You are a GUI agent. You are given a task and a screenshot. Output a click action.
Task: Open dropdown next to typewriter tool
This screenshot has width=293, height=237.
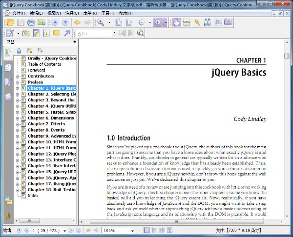18,33
